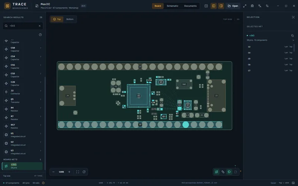This screenshot has width=298, height=186.
Task: Select the +3V3 board net entry
Action: [x=22, y=166]
